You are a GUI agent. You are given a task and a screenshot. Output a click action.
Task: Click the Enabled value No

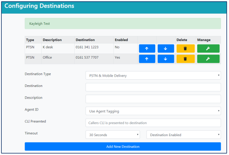[117, 47]
